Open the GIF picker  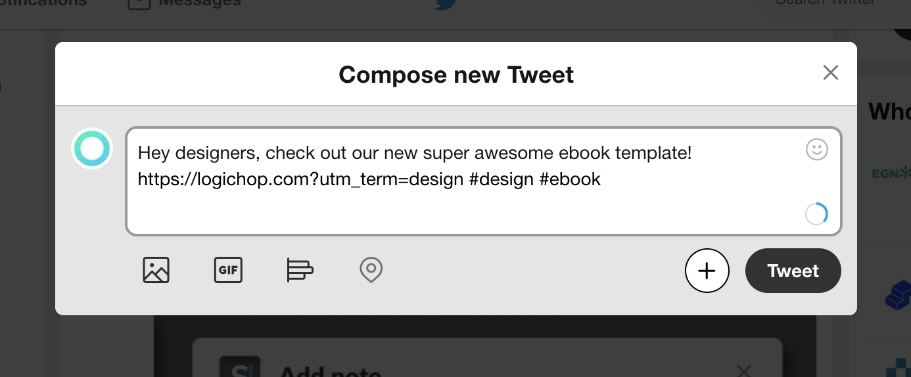coord(228,270)
